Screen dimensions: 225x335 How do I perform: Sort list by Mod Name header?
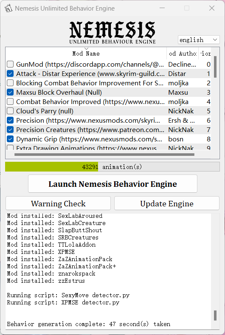(86, 53)
